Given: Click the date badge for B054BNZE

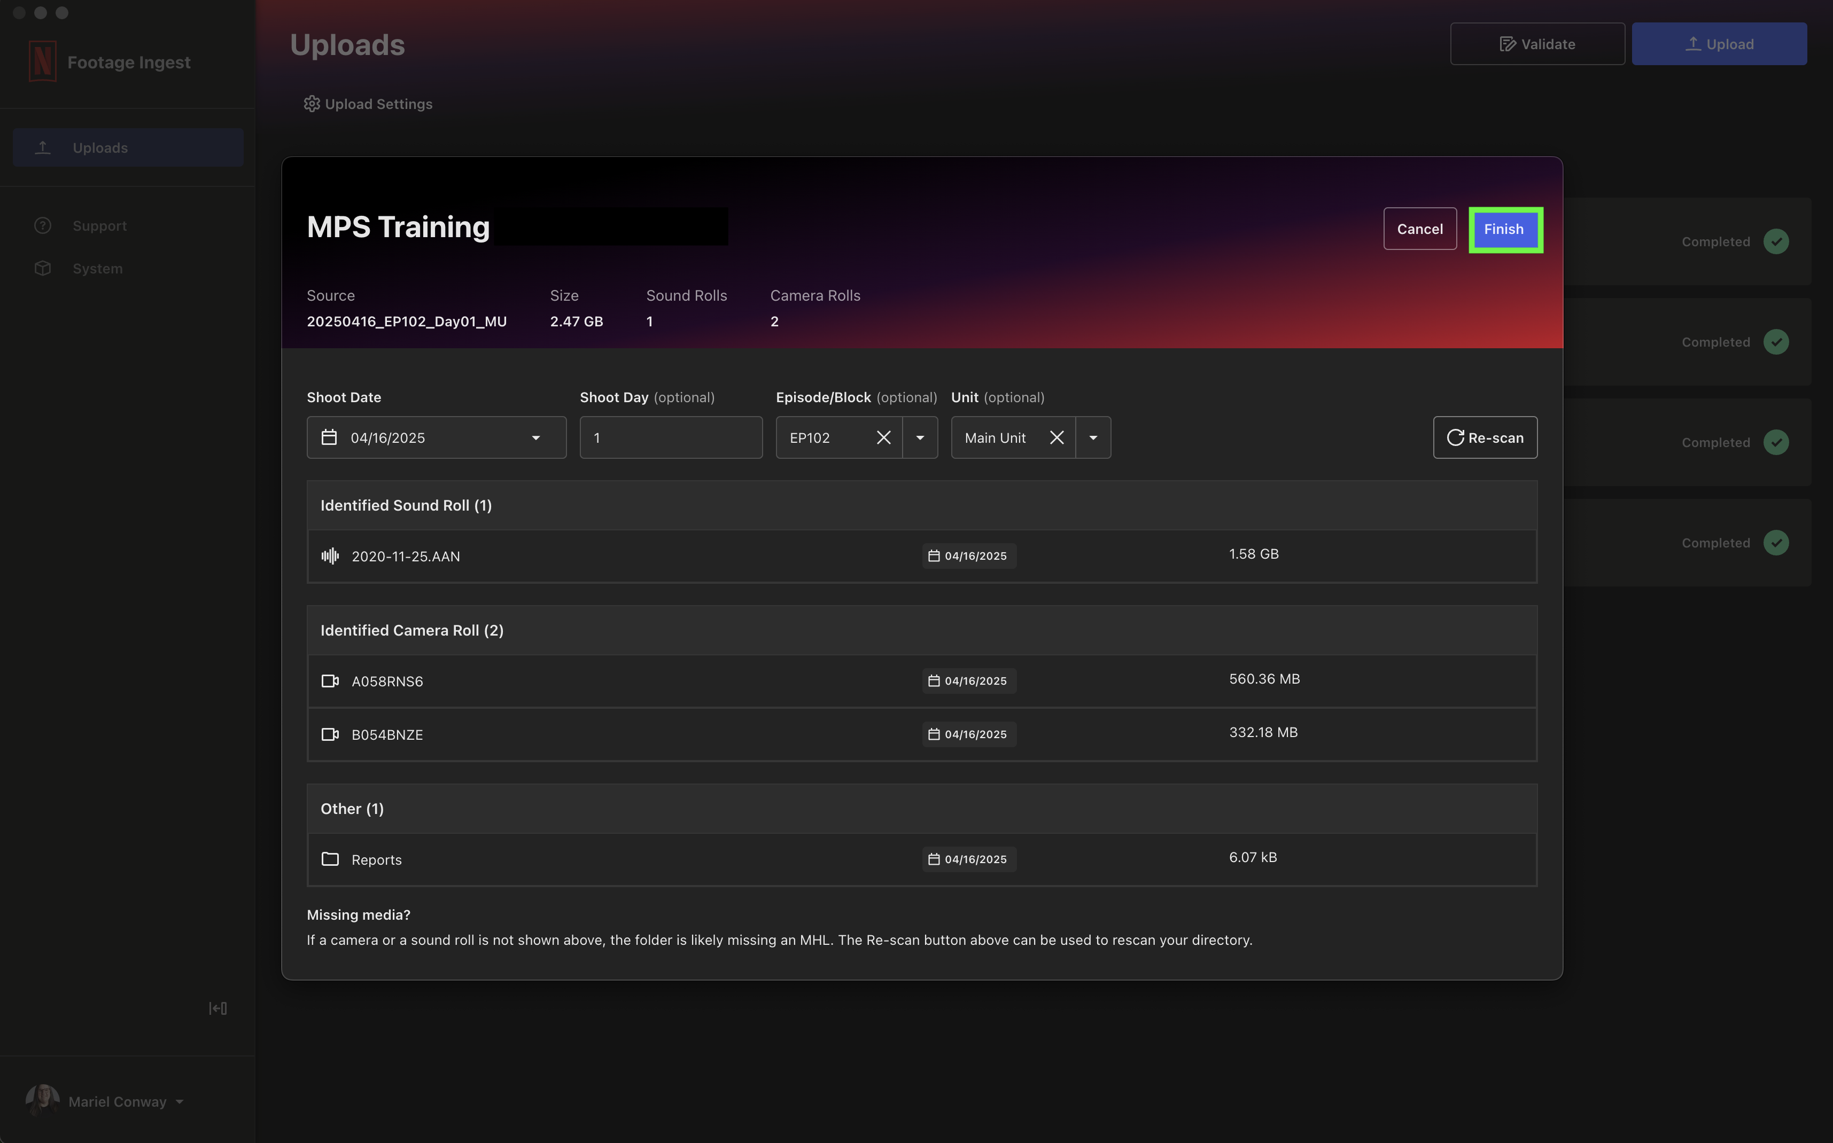Looking at the screenshot, I should pyautogui.click(x=969, y=734).
